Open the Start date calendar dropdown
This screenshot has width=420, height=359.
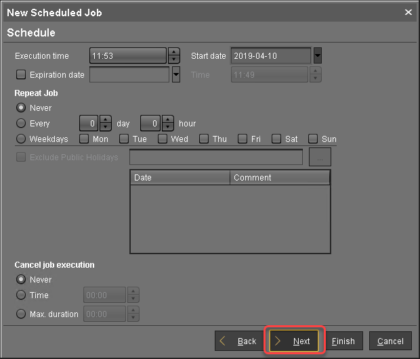click(317, 55)
